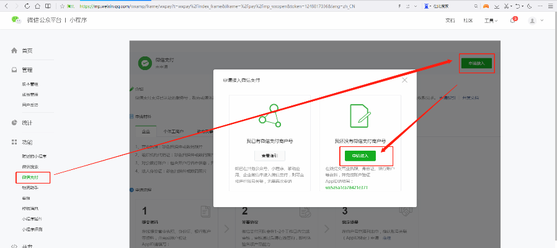This screenshot has height=248, width=557.
Task: Bookmark the page with the star icon
Action: 62,6
